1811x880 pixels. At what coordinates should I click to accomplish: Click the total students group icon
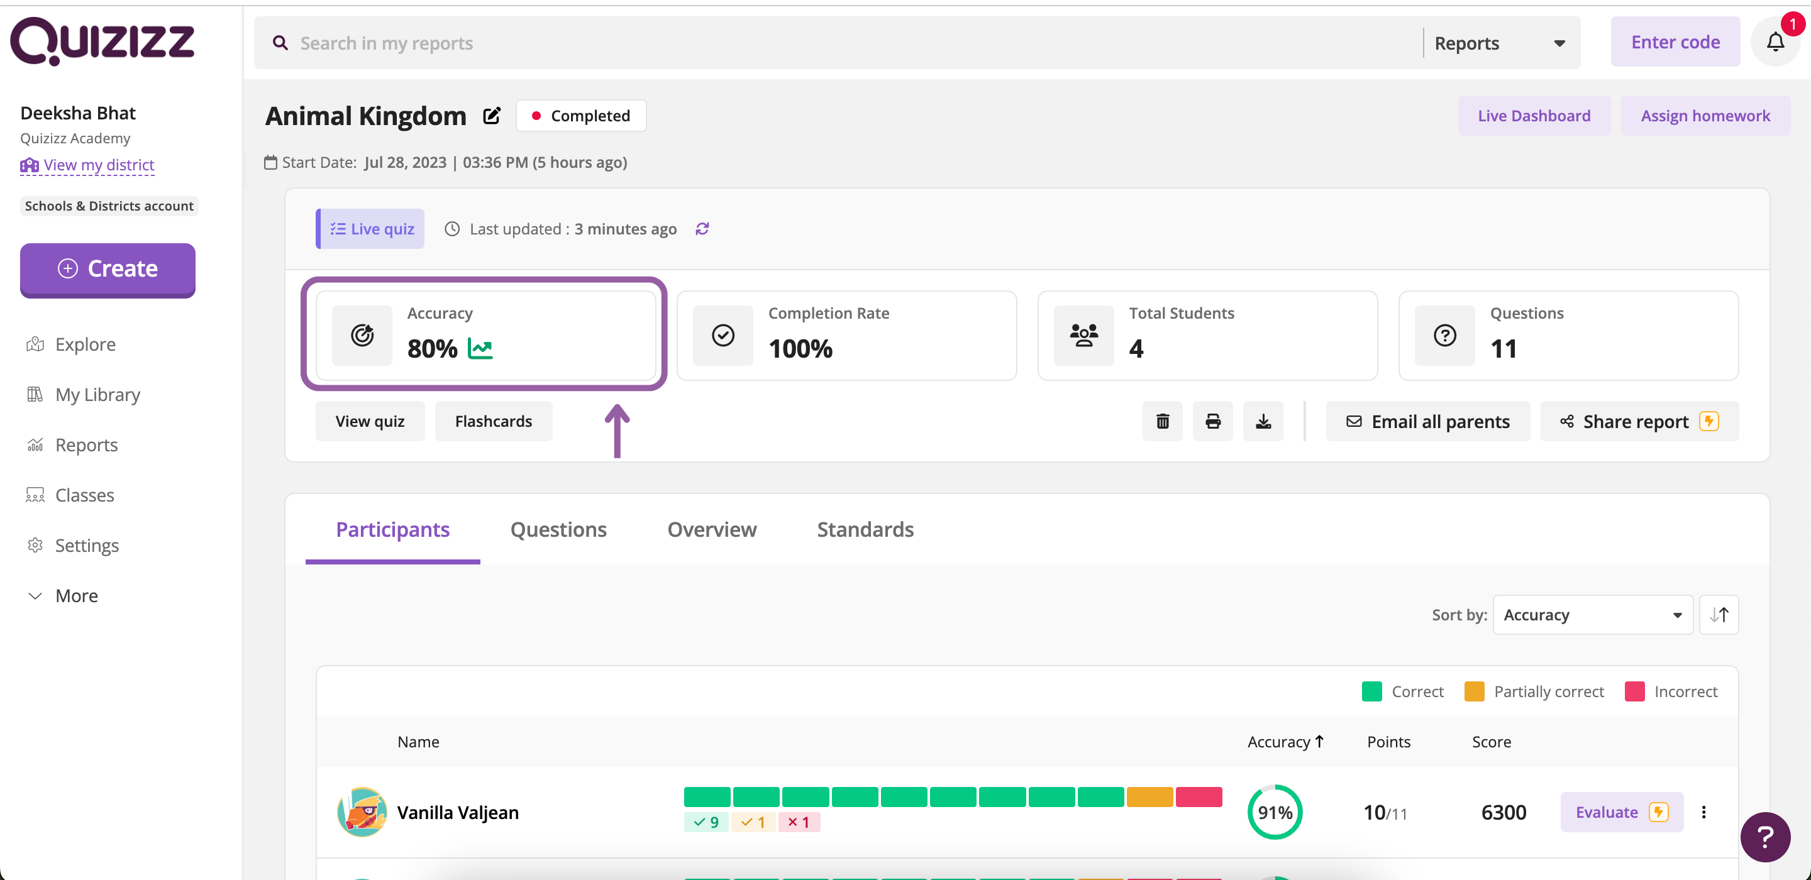point(1085,335)
